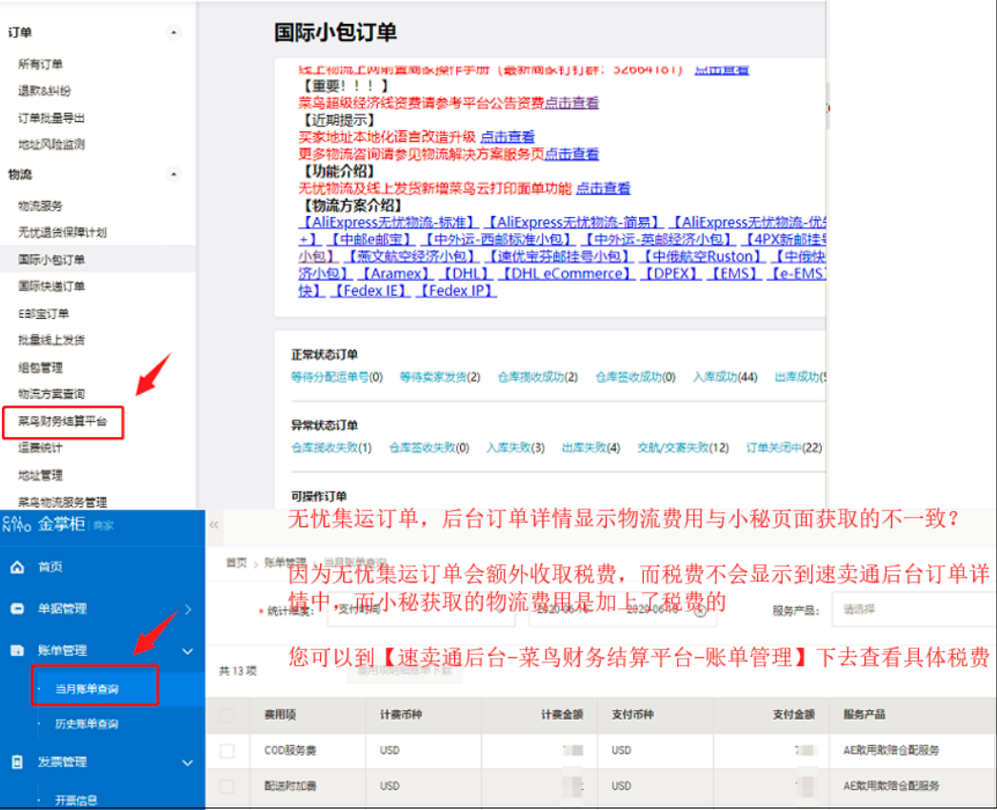Collapse sidebar with double-chevron icon

213,524
